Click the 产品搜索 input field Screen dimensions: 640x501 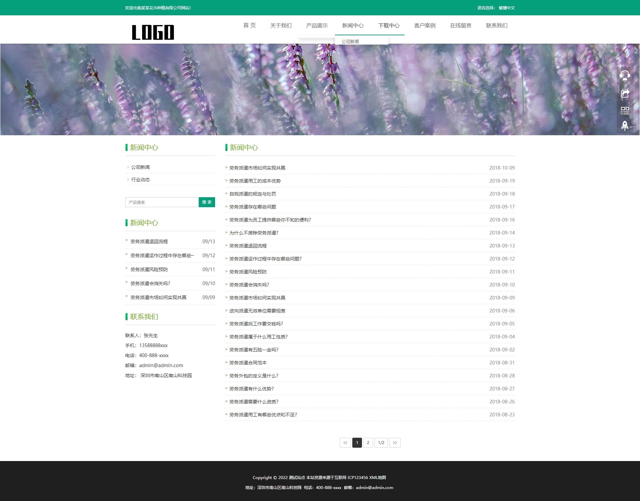coord(162,202)
